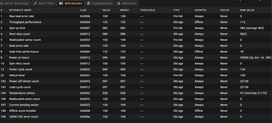This screenshot has width=272, height=123.
Task: Click the raw value 112 for Throughput performance
Action: 243,22
